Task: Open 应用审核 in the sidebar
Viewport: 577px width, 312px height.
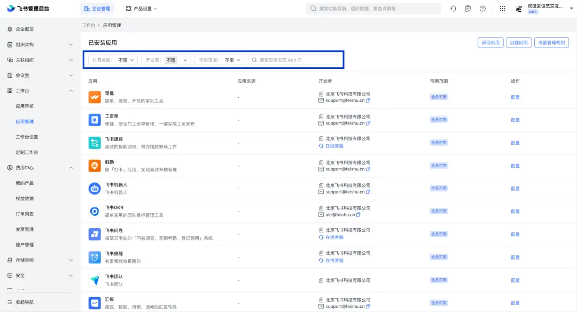Action: click(25, 106)
